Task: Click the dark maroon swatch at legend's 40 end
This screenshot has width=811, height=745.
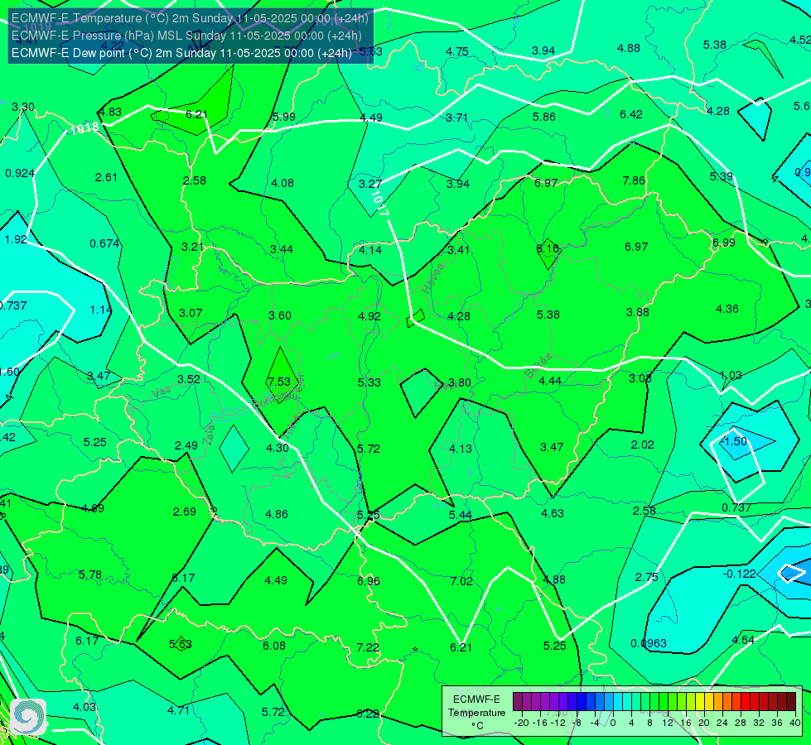Action: 791,702
